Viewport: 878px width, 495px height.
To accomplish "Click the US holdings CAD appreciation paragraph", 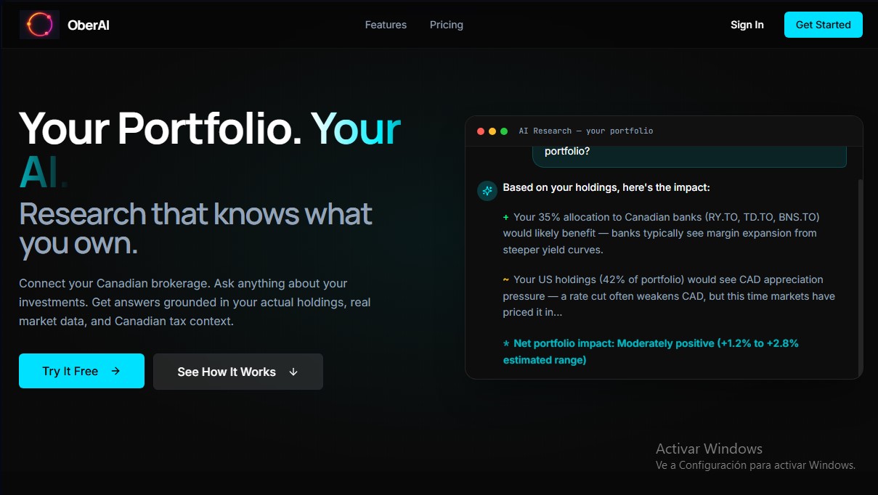I will click(669, 295).
